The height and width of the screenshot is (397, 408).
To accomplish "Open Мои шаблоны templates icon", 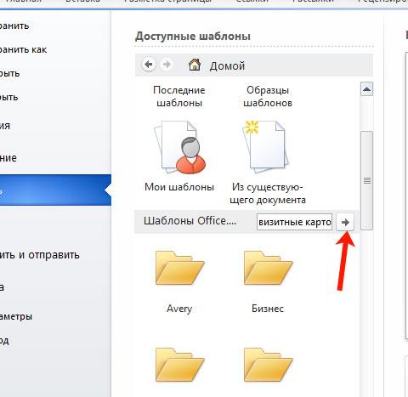I will pos(179,147).
